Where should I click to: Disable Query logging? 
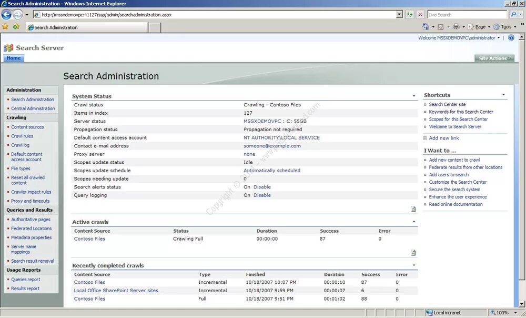(x=262, y=195)
